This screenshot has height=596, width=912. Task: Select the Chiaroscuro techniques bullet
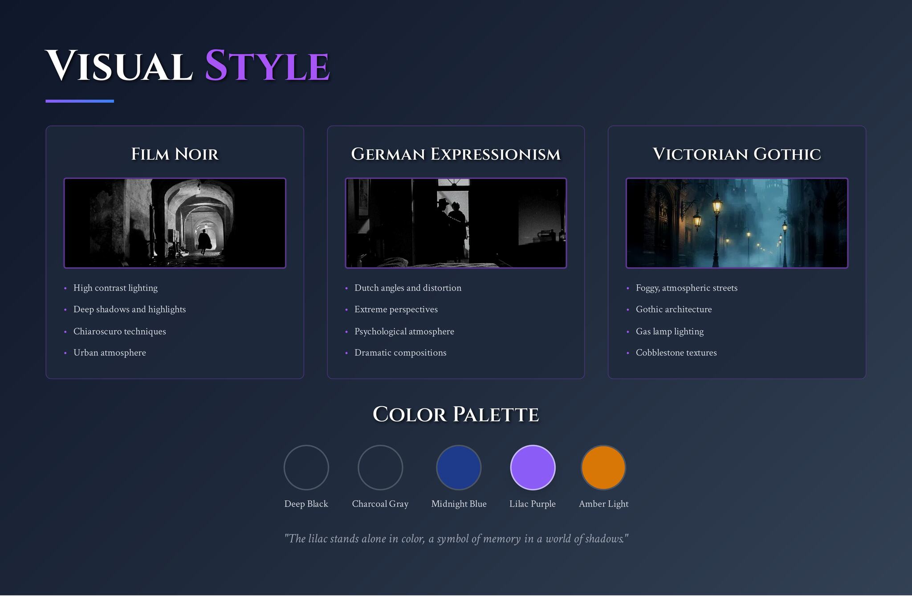click(119, 331)
